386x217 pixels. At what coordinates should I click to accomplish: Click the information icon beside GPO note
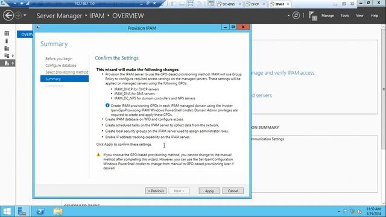click(107, 105)
